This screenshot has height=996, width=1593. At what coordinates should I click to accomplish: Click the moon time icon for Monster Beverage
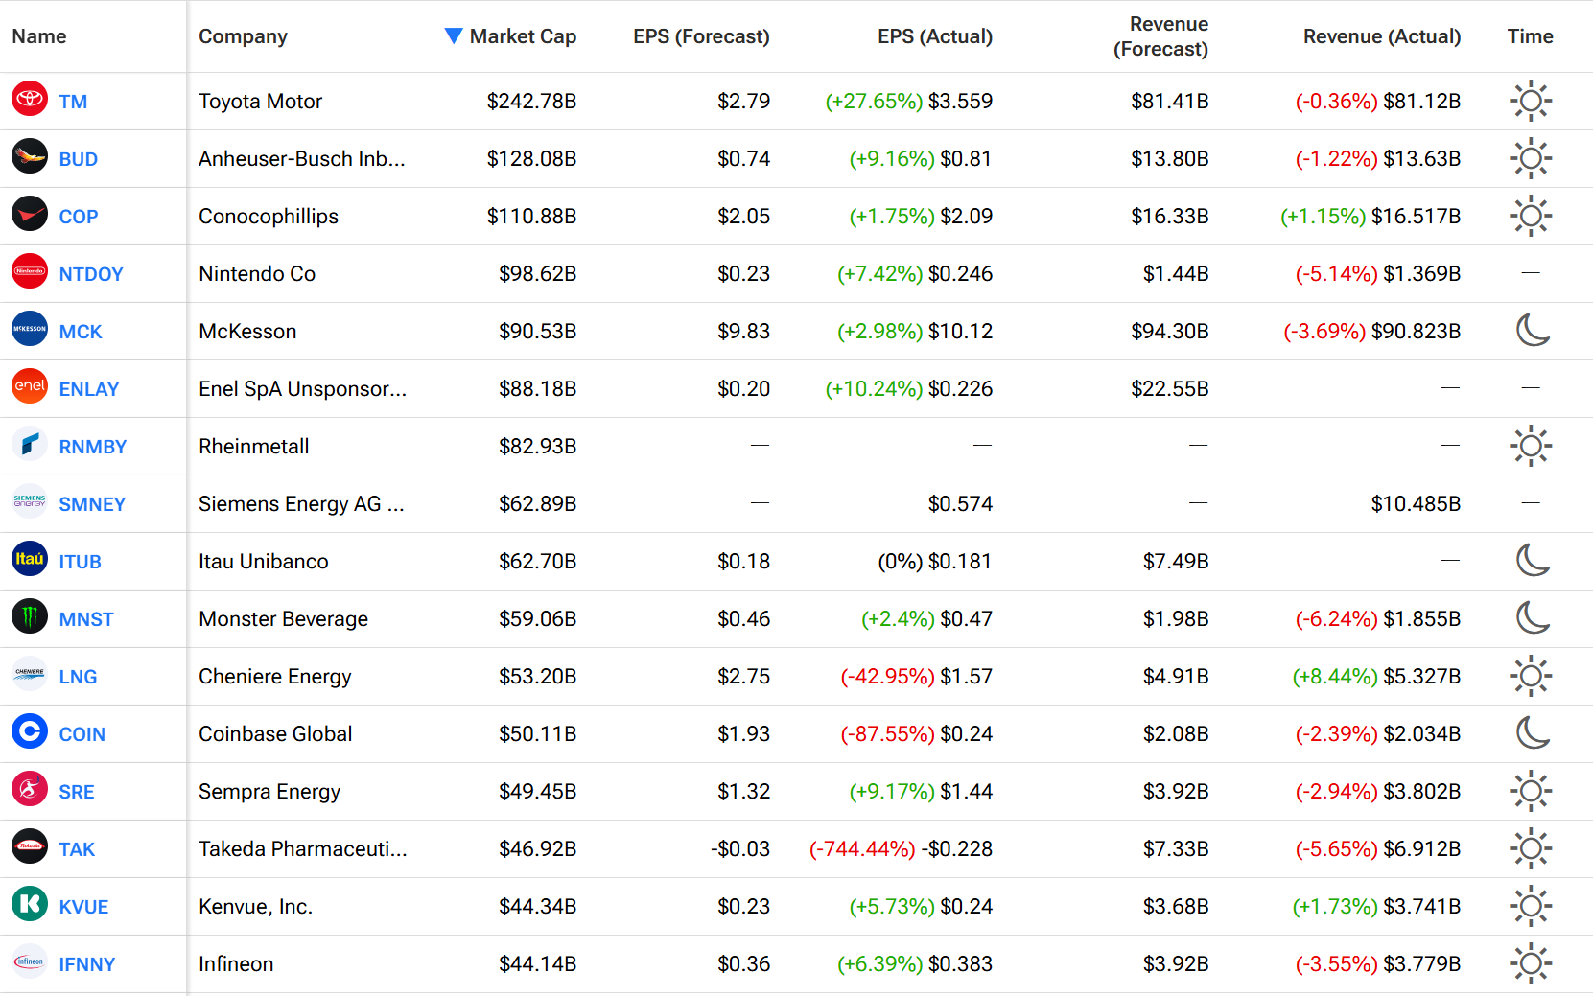1533,618
